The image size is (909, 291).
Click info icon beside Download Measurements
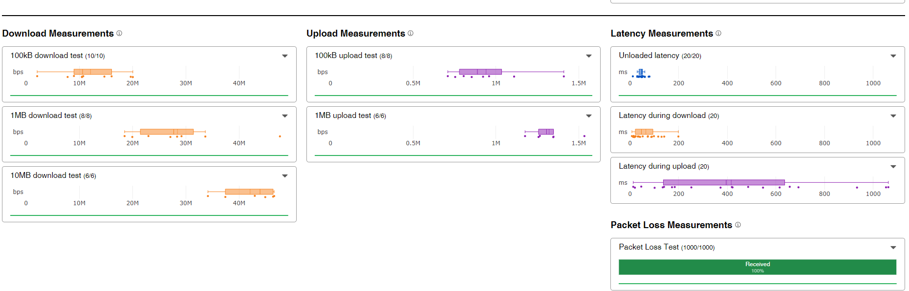pyautogui.click(x=119, y=33)
